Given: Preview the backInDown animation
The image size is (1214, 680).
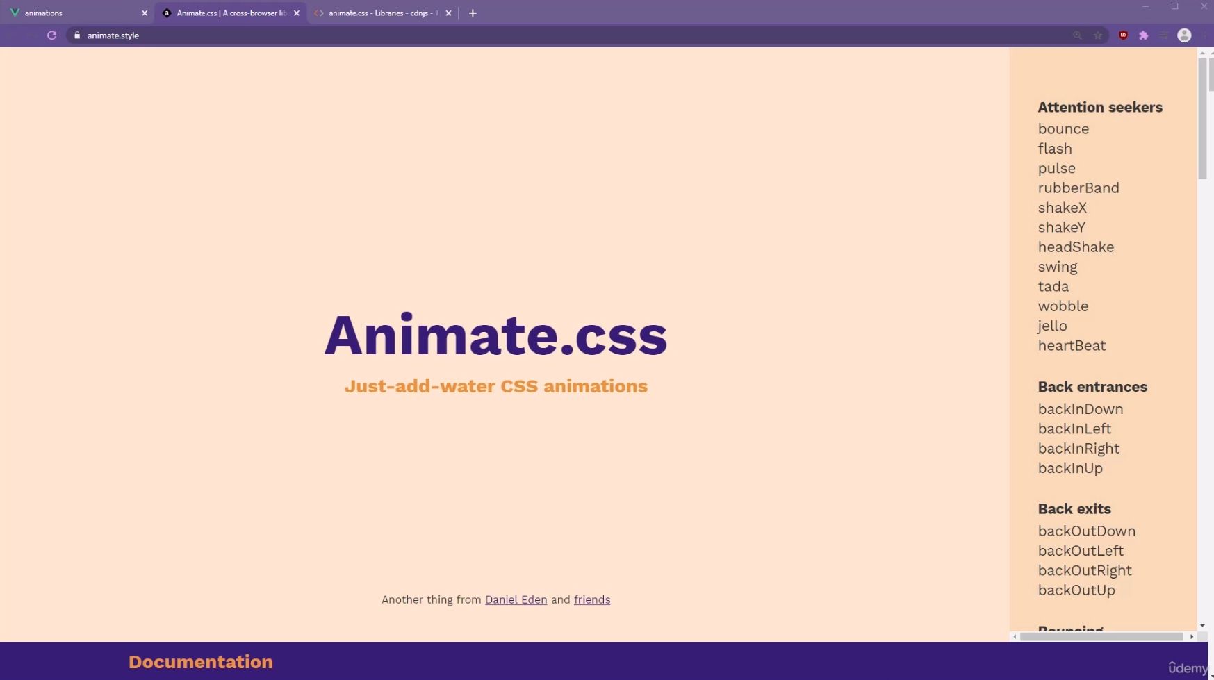Looking at the screenshot, I should [1081, 409].
